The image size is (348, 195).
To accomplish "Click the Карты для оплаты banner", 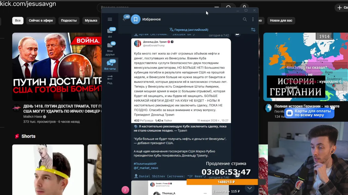I will (309, 113).
